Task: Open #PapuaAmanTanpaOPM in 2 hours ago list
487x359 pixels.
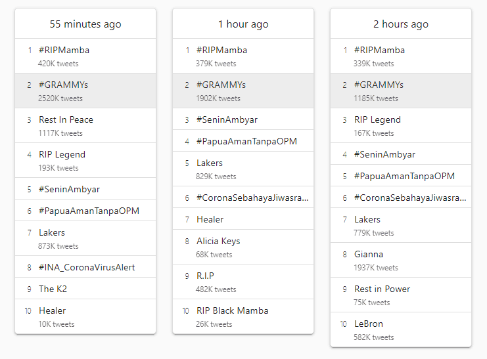Action: [x=404, y=176]
